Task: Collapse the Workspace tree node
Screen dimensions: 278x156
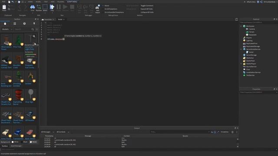Action: (241, 26)
